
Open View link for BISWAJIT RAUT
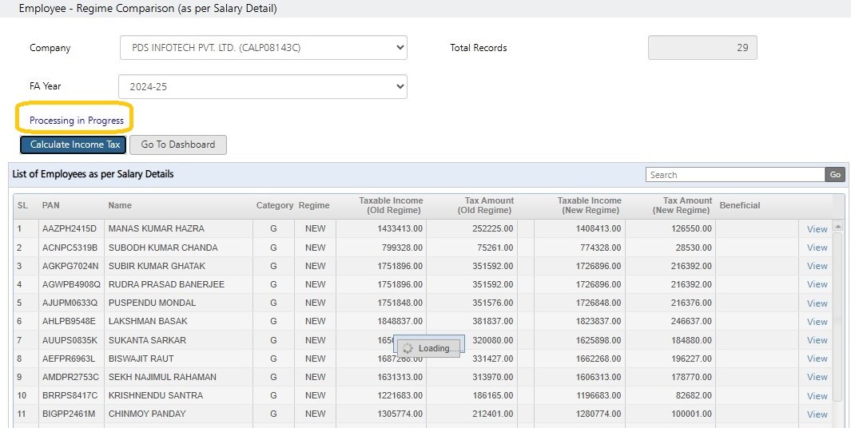817,359
